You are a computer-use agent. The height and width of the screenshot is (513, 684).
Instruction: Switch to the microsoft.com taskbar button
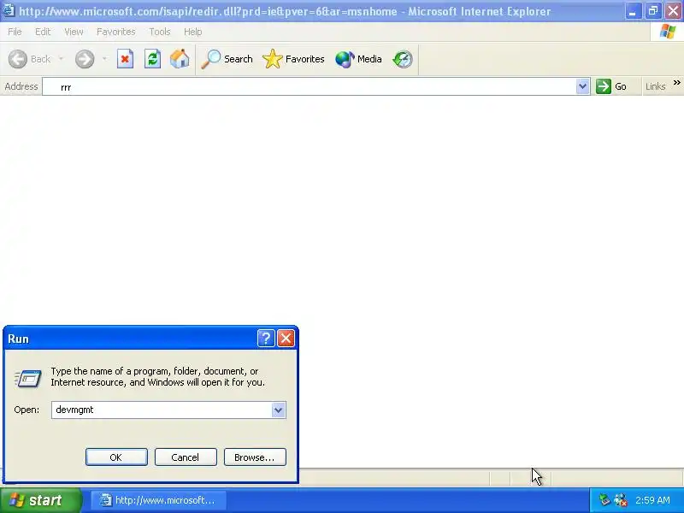159,500
